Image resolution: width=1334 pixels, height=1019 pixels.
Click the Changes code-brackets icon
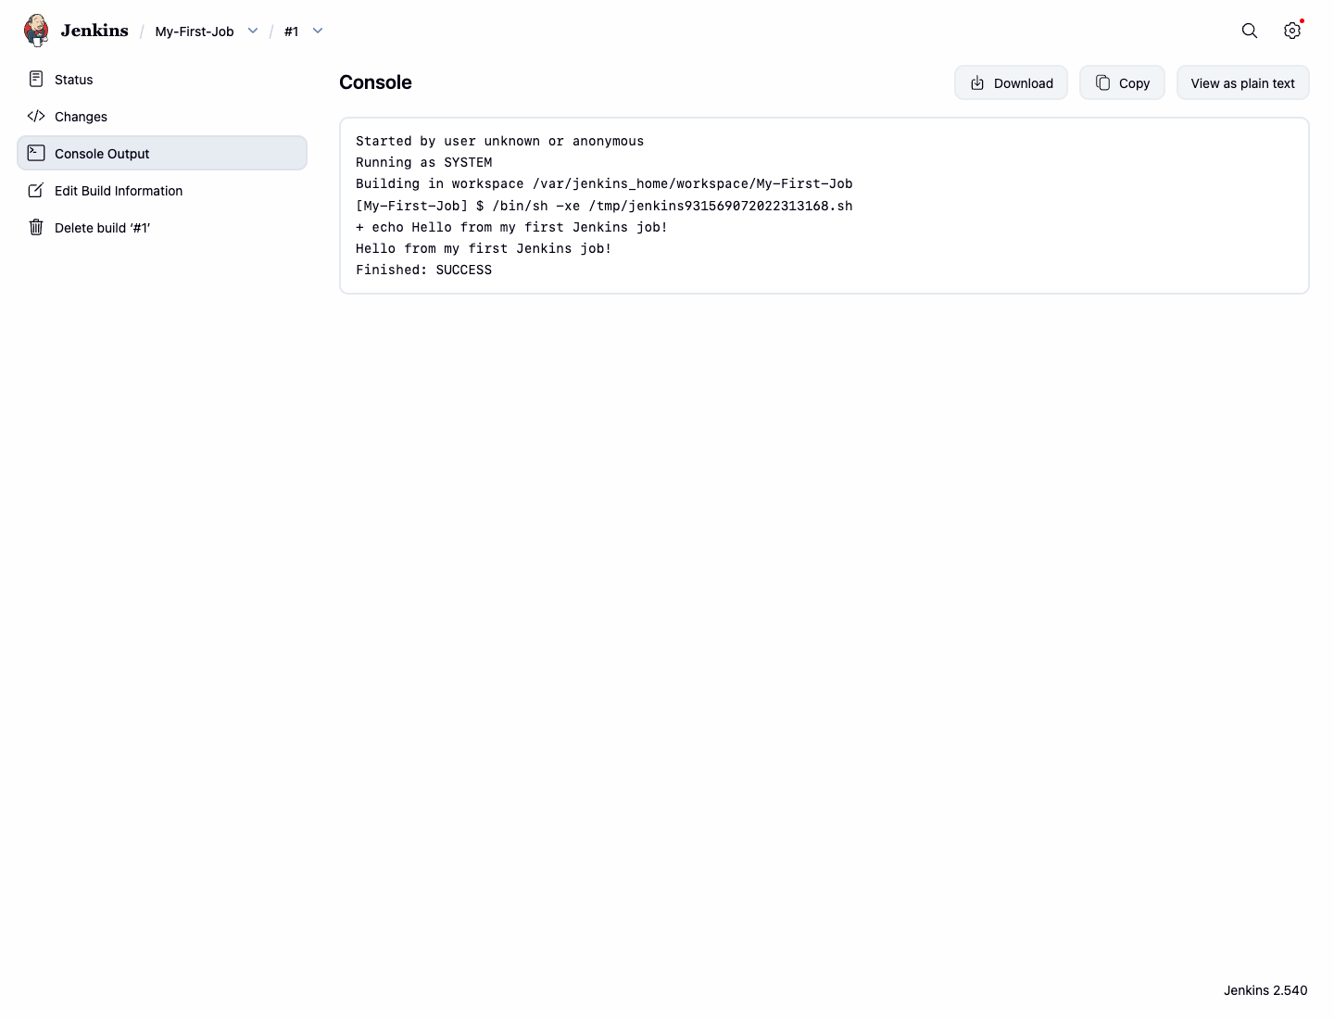[36, 116]
